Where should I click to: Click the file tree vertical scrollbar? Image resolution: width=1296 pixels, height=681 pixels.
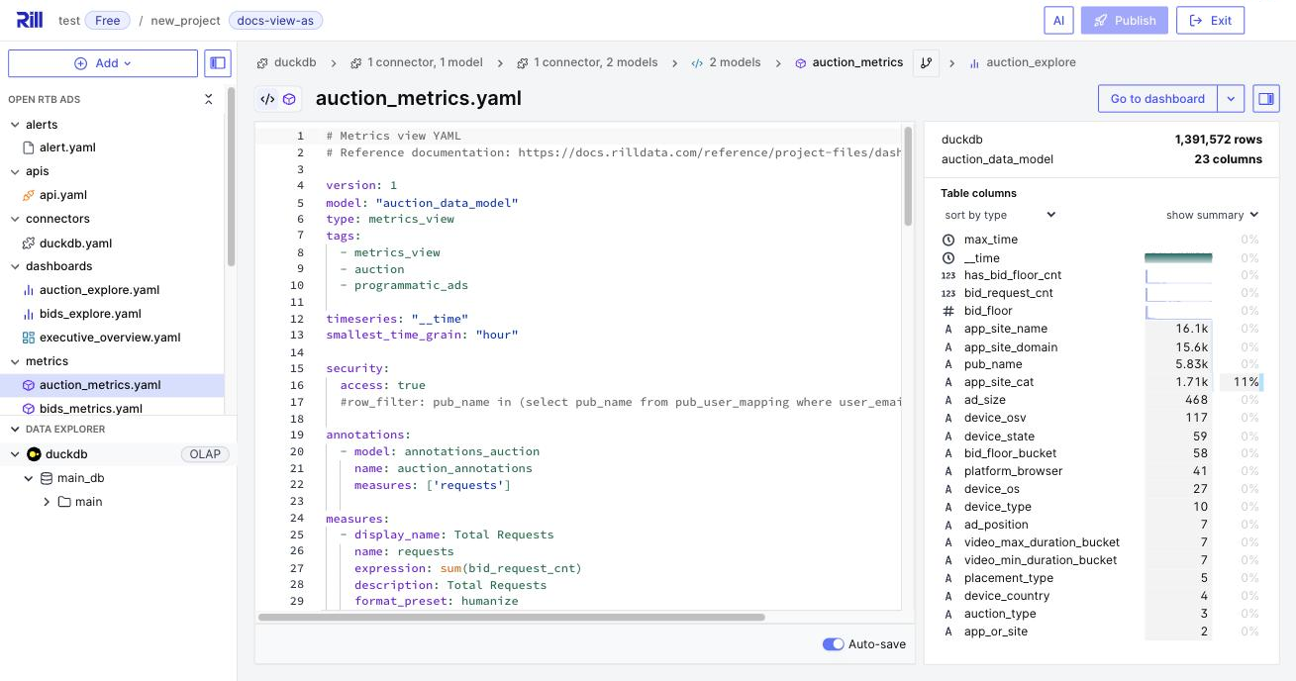pyautogui.click(x=231, y=176)
